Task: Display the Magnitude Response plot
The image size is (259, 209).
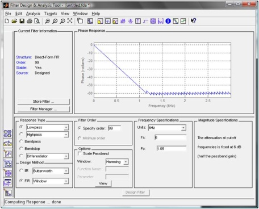Action: pyautogui.click(x=100, y=21)
